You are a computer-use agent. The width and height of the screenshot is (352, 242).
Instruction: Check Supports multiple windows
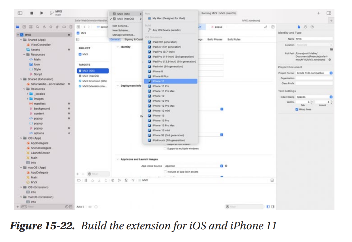[165, 148]
